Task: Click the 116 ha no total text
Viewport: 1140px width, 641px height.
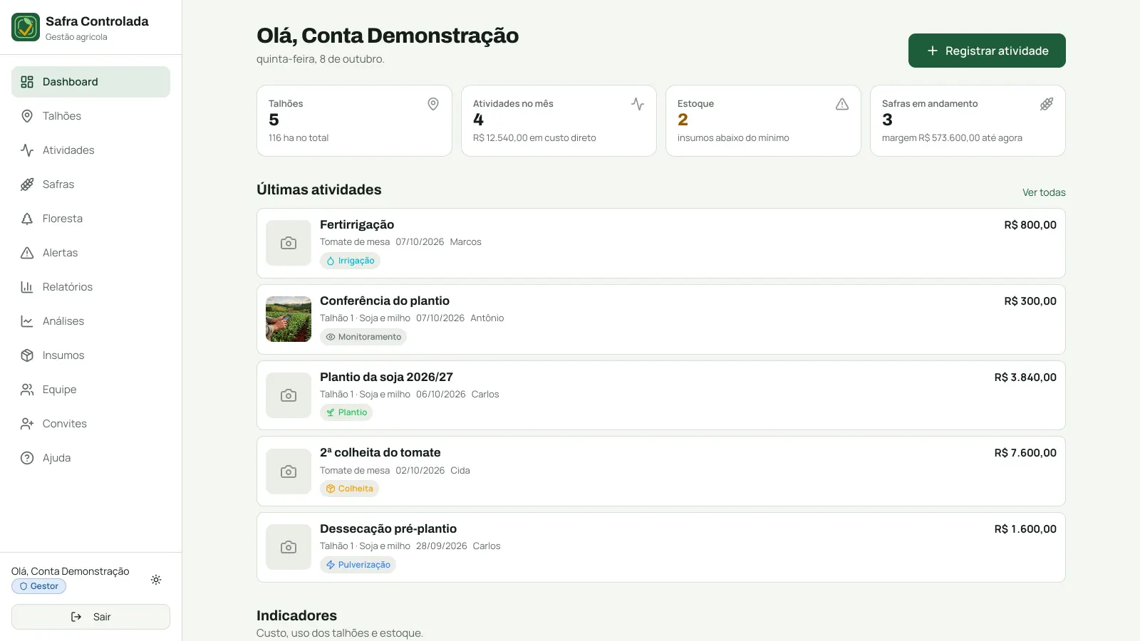Action: pyautogui.click(x=299, y=138)
